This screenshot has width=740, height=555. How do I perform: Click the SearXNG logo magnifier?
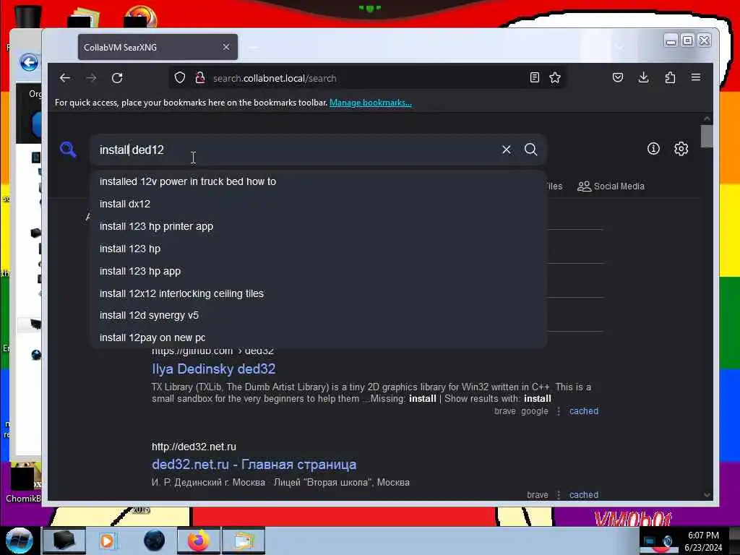[x=69, y=150]
